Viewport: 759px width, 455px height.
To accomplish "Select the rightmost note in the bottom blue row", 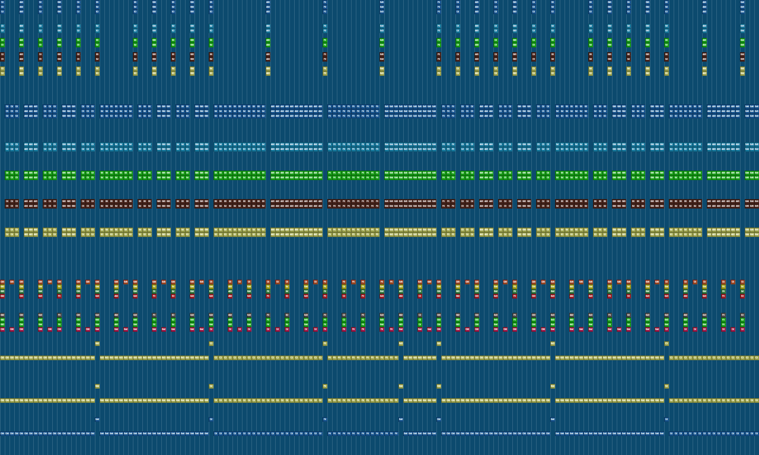I will [x=757, y=434].
